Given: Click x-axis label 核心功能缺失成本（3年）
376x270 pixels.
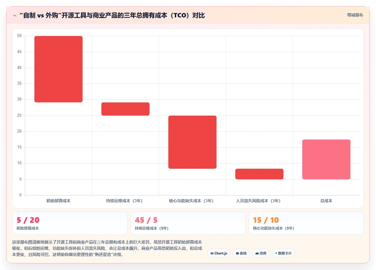Looking at the screenshot, I should click(x=191, y=201).
